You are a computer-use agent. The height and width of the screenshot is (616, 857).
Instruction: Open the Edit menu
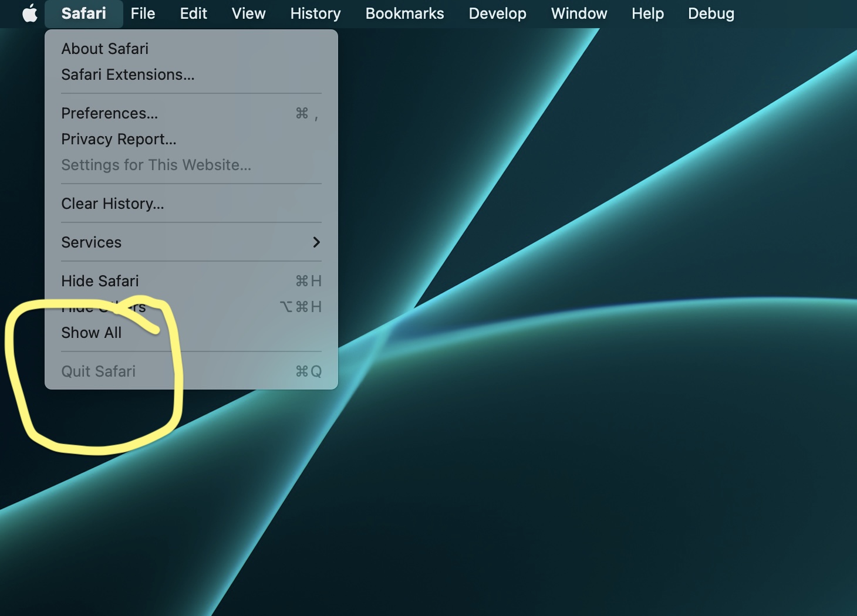tap(194, 13)
